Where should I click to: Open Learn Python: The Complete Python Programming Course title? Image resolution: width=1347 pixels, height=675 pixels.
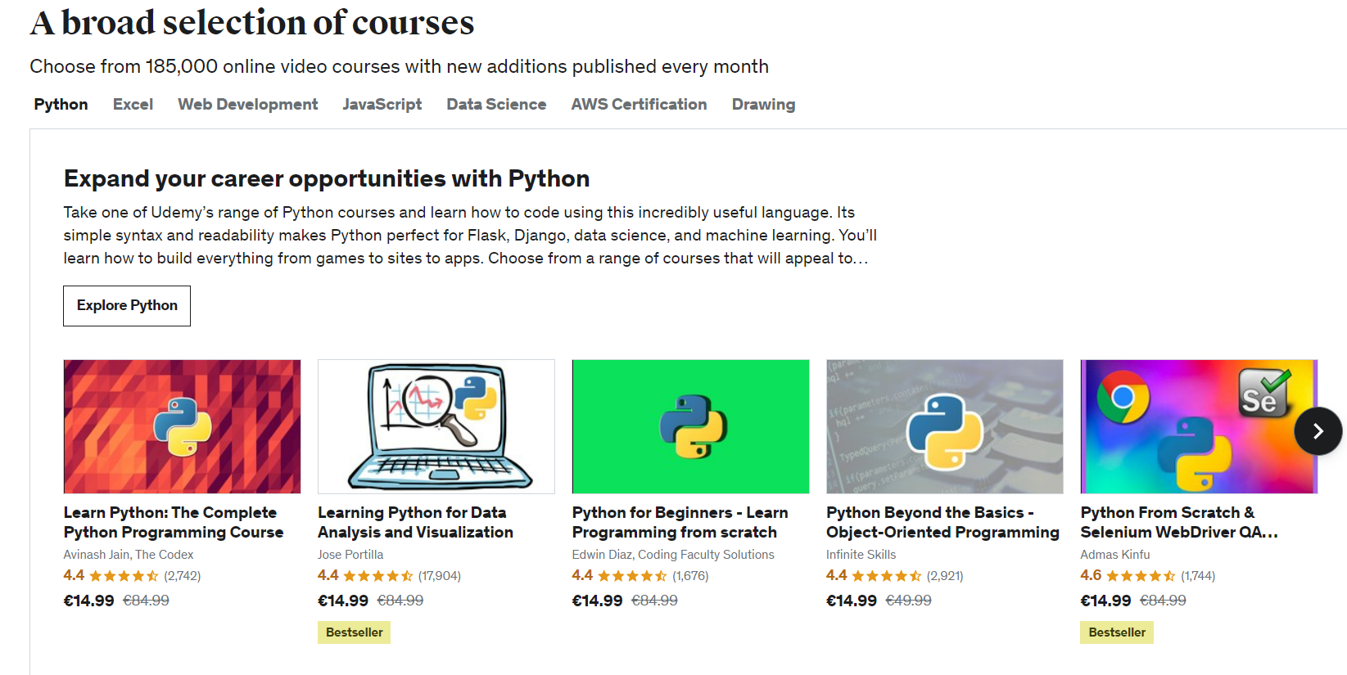tap(174, 522)
